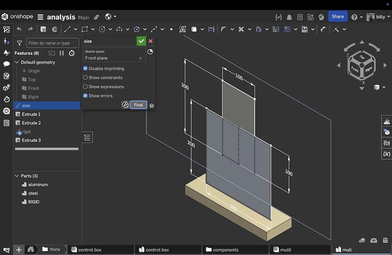Select the Center point circle tool
The width and height of the screenshot is (392, 255).
(102, 29)
